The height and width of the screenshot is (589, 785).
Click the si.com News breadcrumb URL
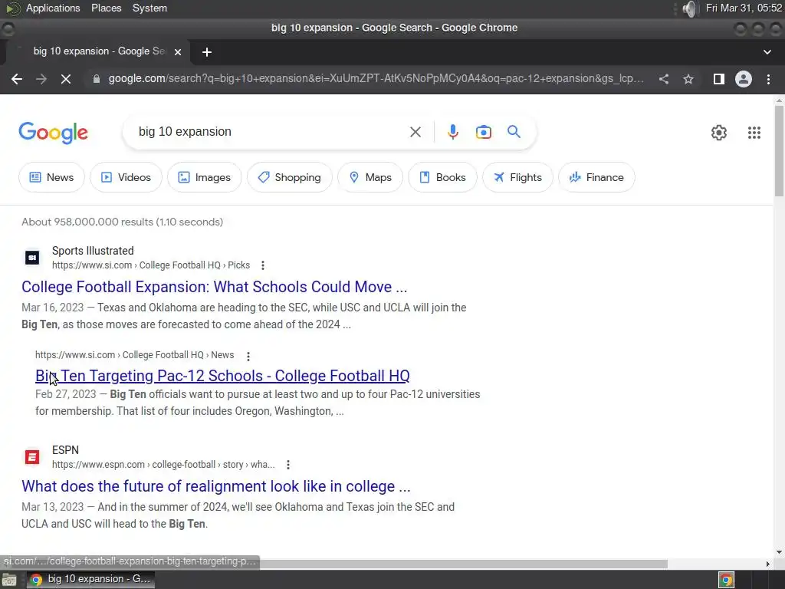134,355
